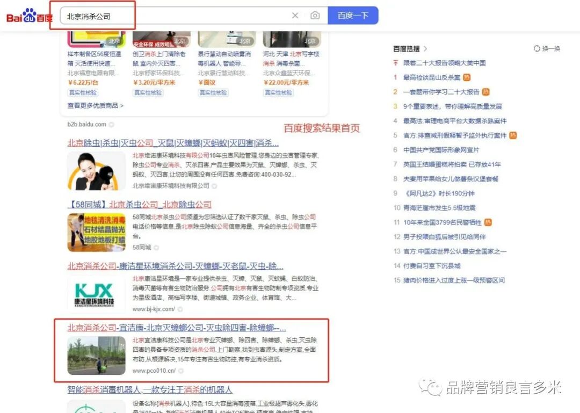Open pinned topic 跟着二十大报告领略大美中国
The image size is (580, 413).
click(x=444, y=63)
